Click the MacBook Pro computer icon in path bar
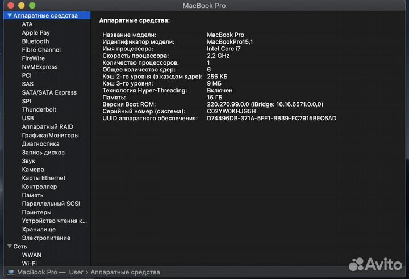Viewport: 409px width, 279px height. click(x=11, y=272)
